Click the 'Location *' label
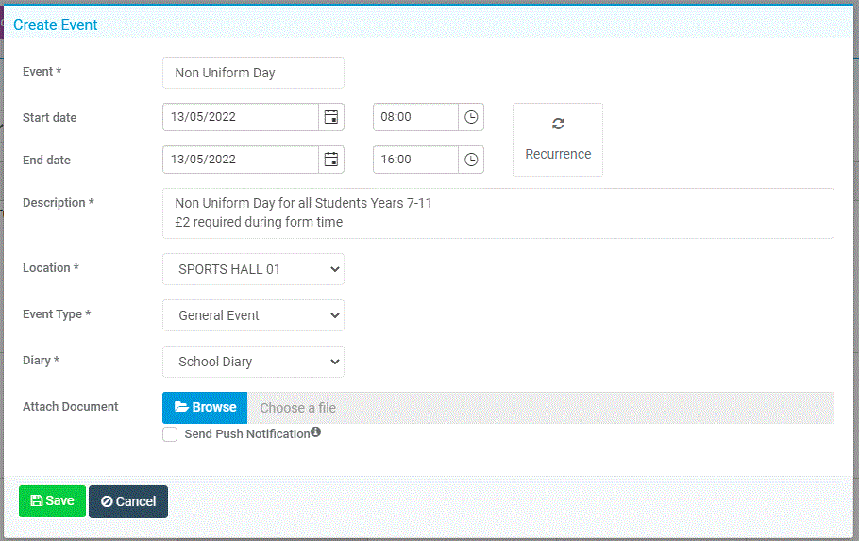The image size is (859, 541). pos(50,268)
